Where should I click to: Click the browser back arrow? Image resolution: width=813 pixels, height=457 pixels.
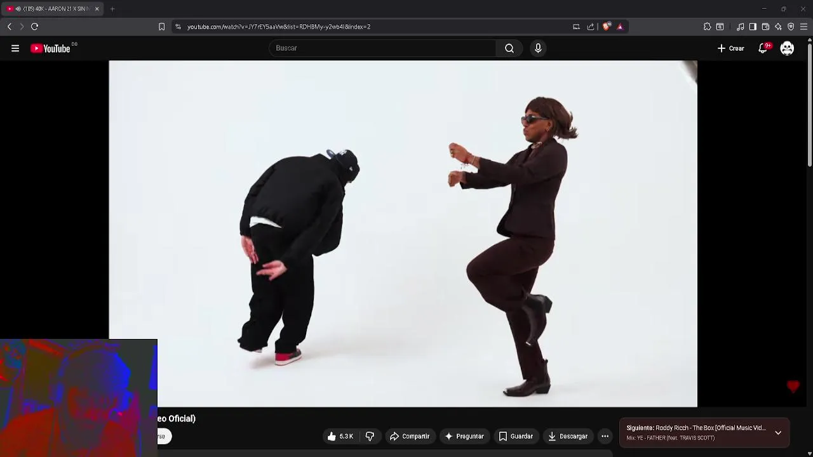9,27
